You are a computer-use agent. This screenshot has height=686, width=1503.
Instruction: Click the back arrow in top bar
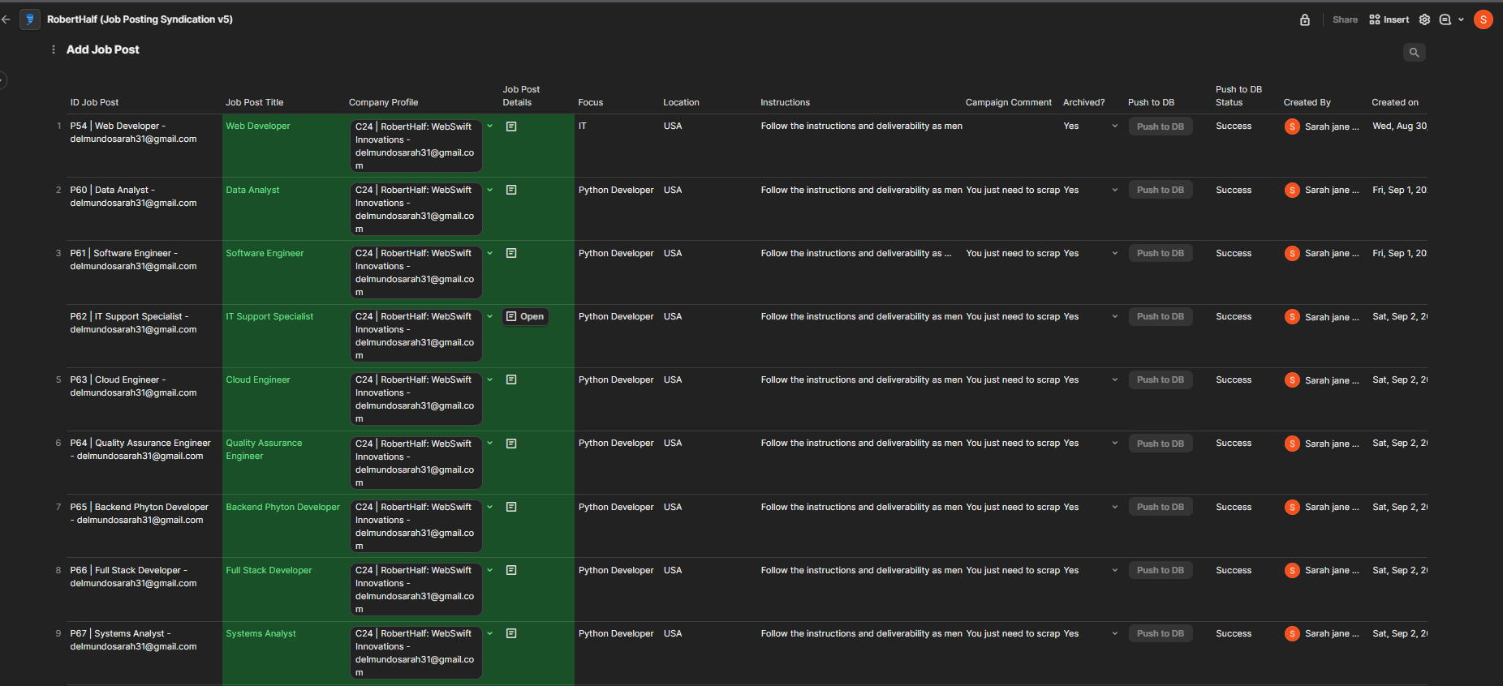(x=6, y=19)
